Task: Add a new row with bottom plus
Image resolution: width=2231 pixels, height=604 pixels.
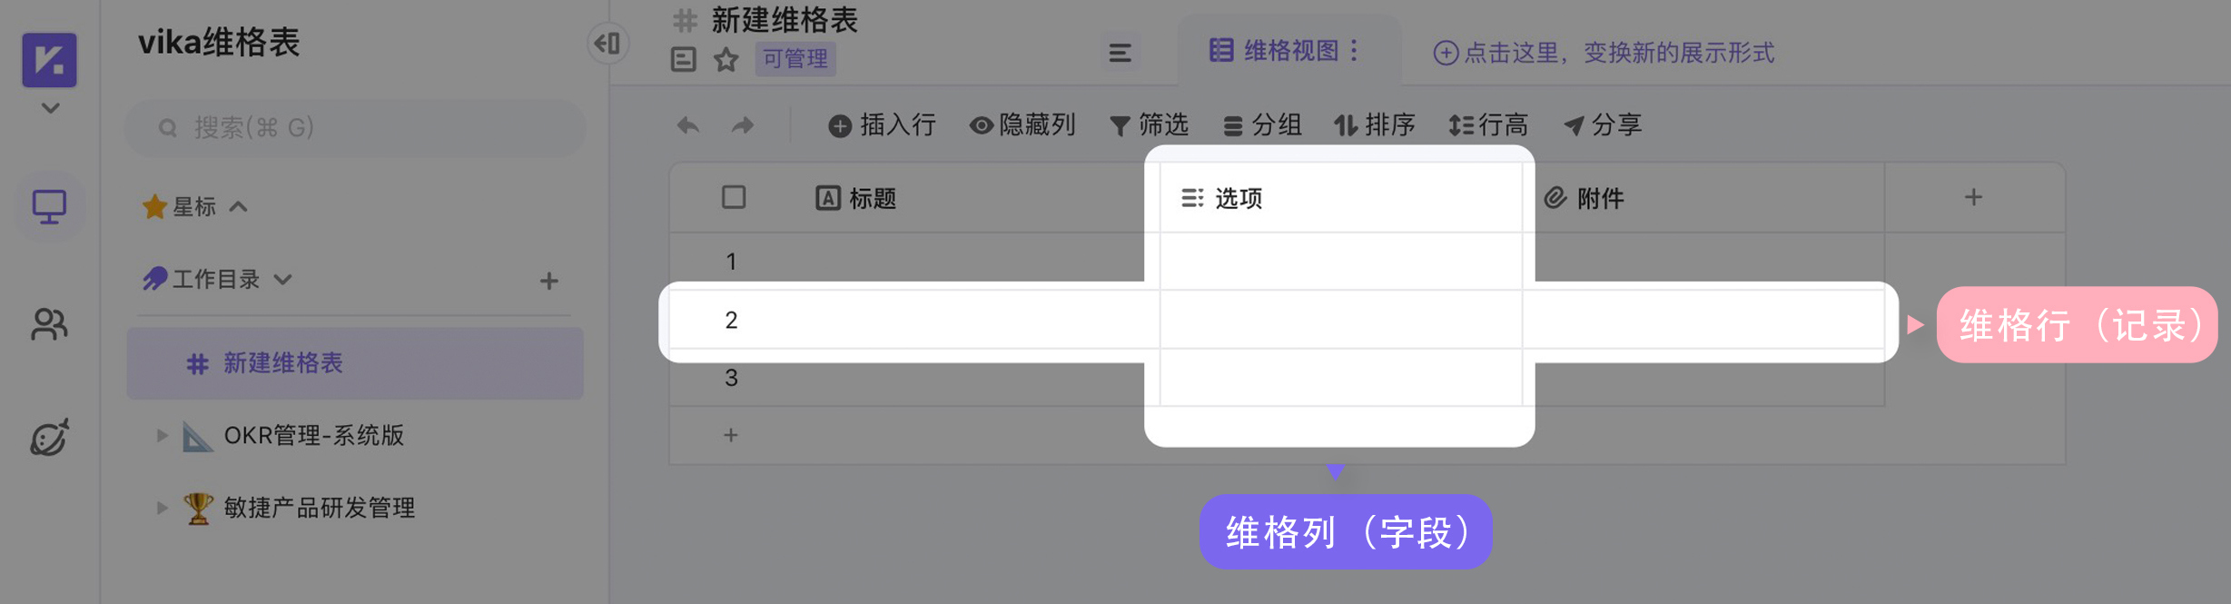Action: [731, 435]
